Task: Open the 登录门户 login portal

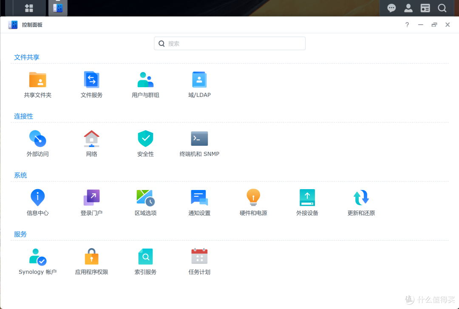Action: 91,202
